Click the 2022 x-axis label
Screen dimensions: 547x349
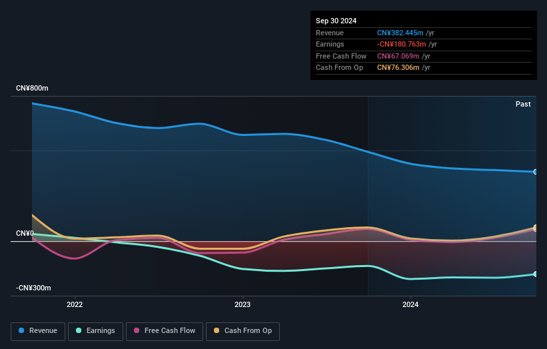point(75,304)
